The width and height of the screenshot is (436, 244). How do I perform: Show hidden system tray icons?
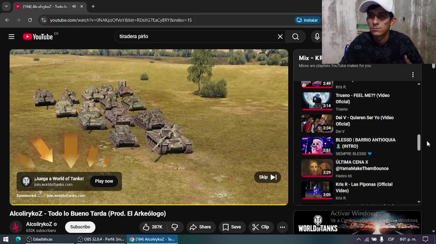(x=359, y=239)
